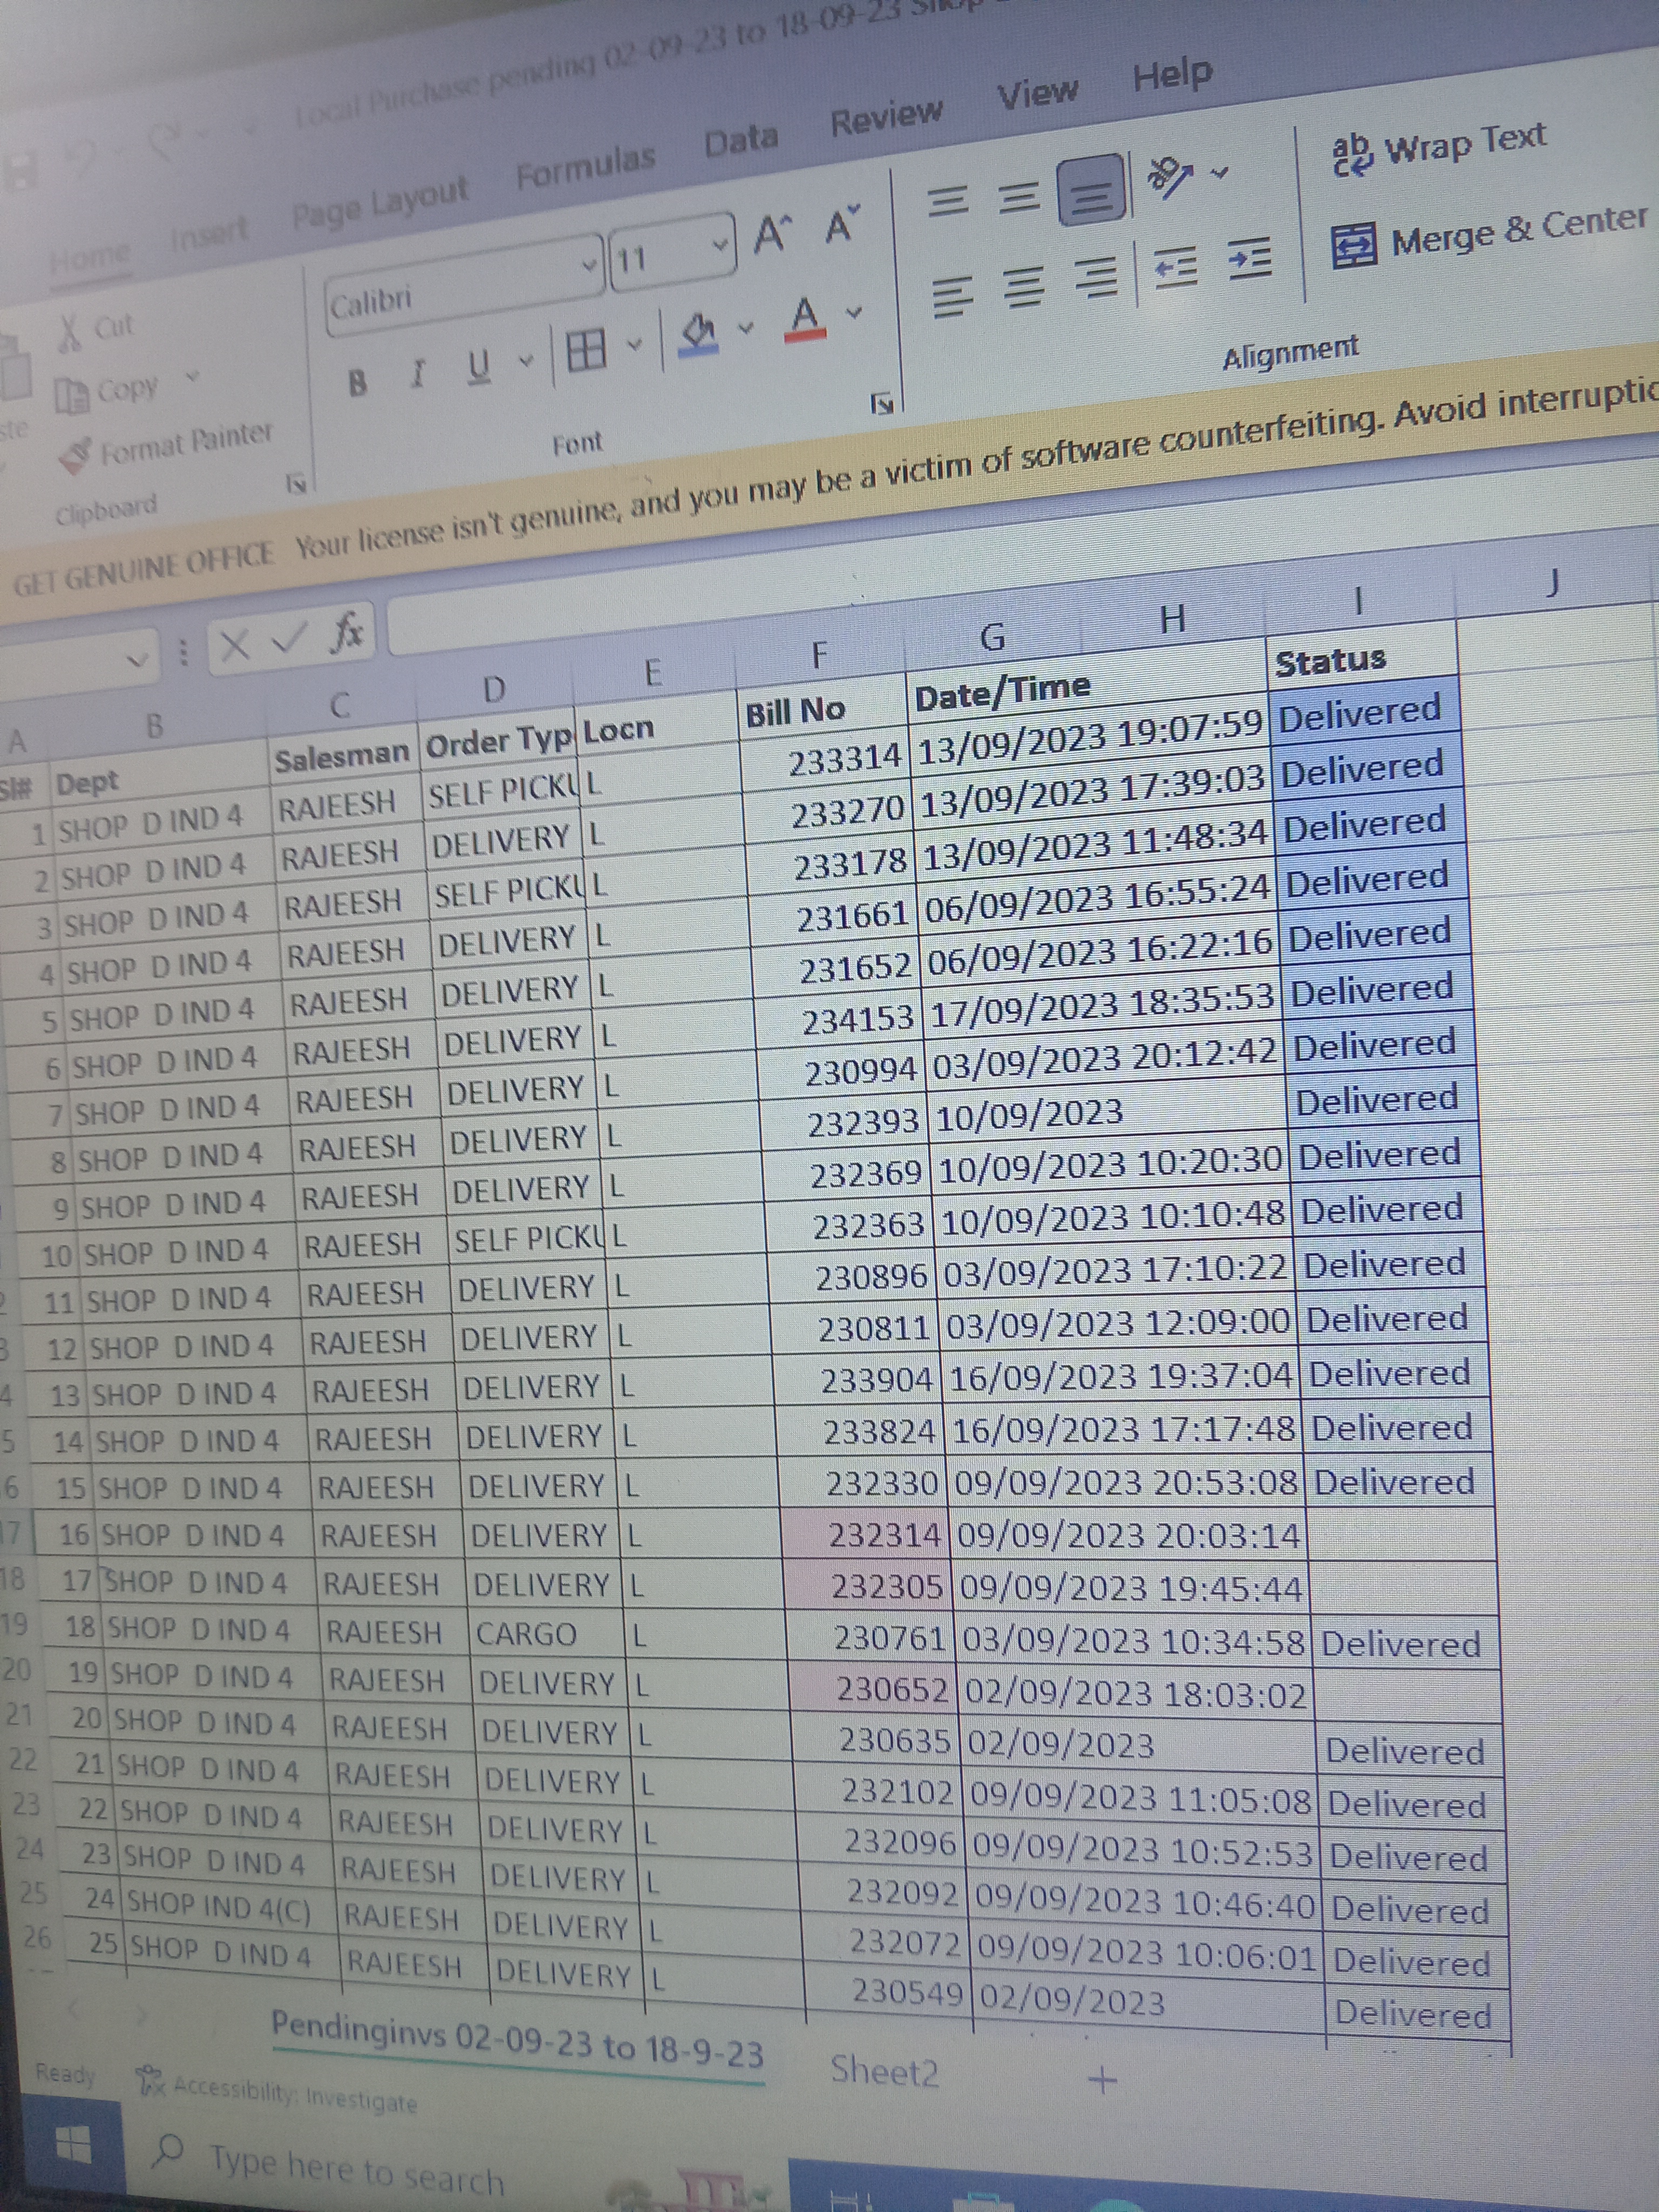Screen dimensions: 1659x2212
Task: Toggle Bold formatting
Action: [x=356, y=382]
